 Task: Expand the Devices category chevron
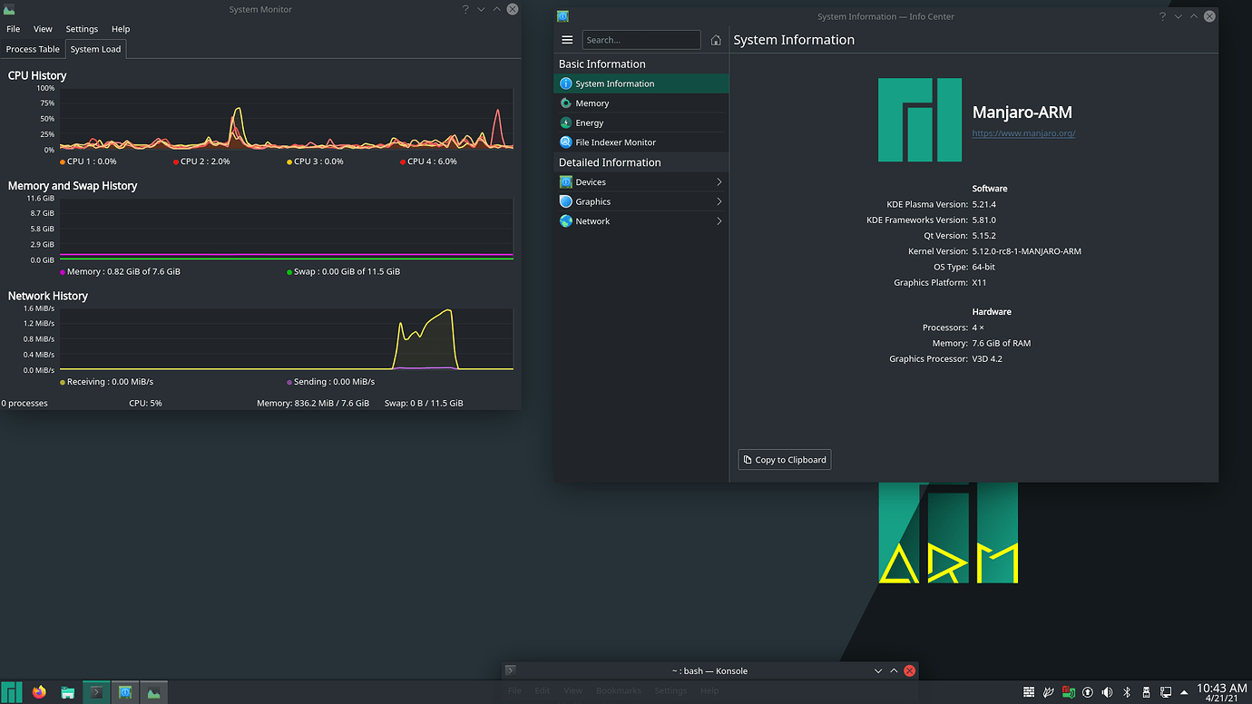click(x=719, y=181)
